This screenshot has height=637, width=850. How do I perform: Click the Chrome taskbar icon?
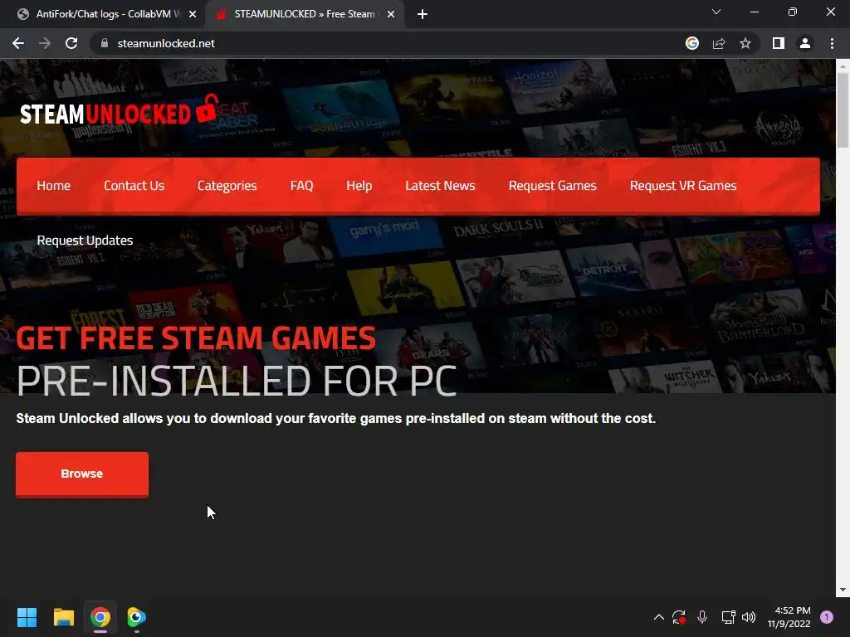click(x=100, y=617)
